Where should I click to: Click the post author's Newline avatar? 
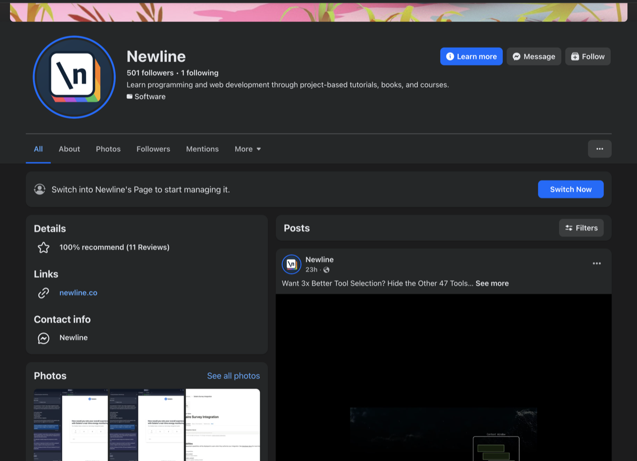click(x=291, y=264)
